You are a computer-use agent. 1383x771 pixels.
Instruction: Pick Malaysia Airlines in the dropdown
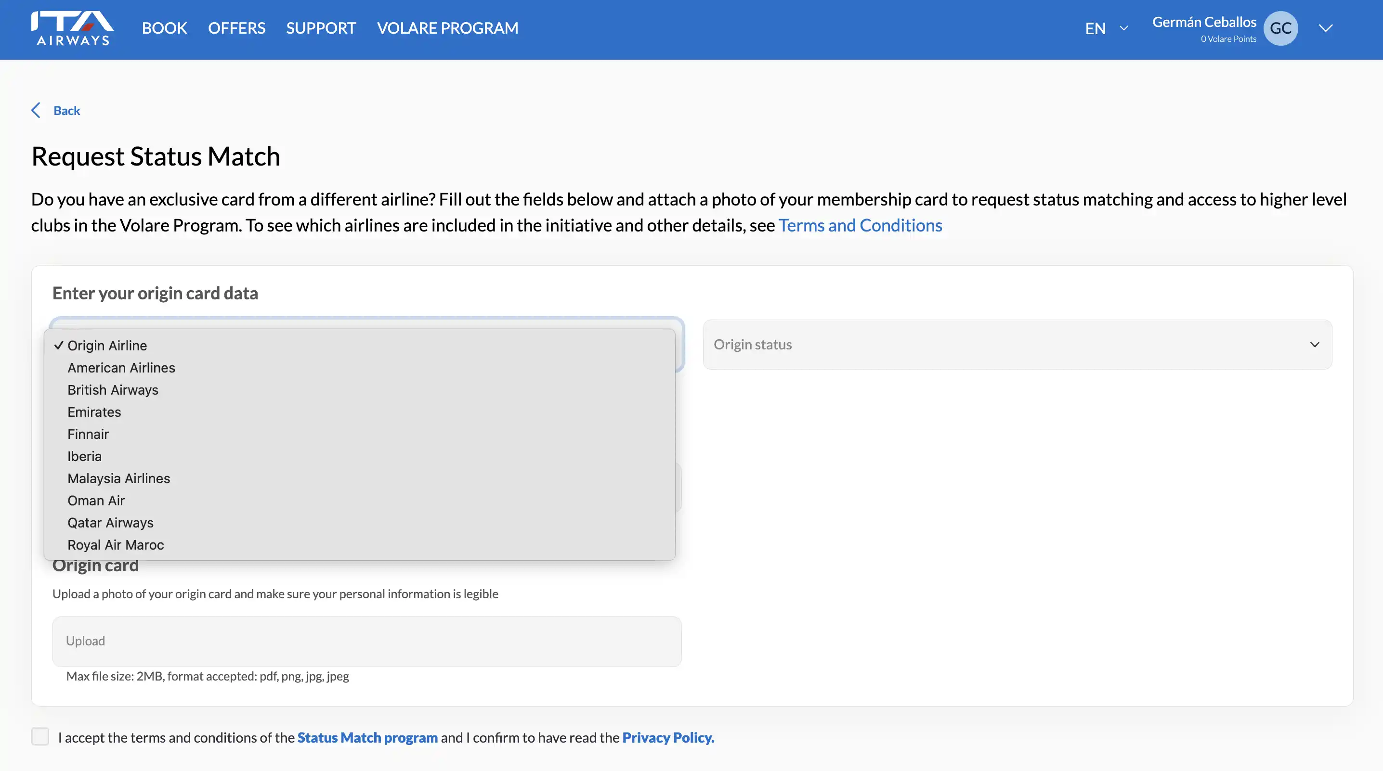(x=359, y=478)
